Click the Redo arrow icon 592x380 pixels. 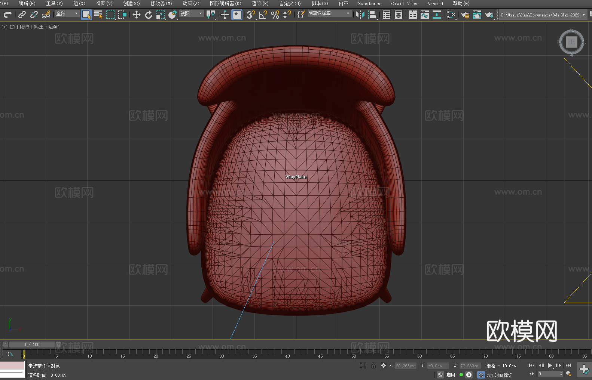(7, 15)
